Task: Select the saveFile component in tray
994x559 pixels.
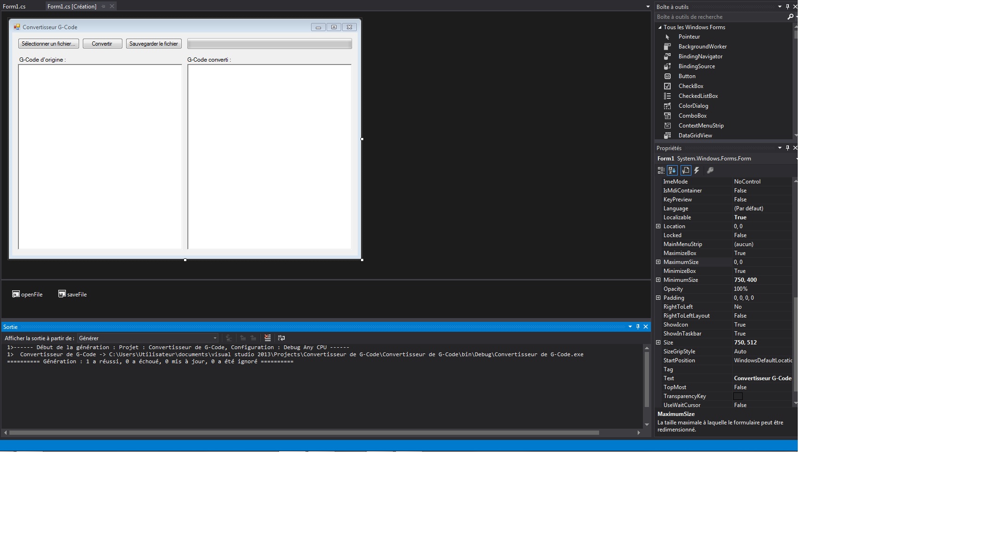Action: click(72, 294)
